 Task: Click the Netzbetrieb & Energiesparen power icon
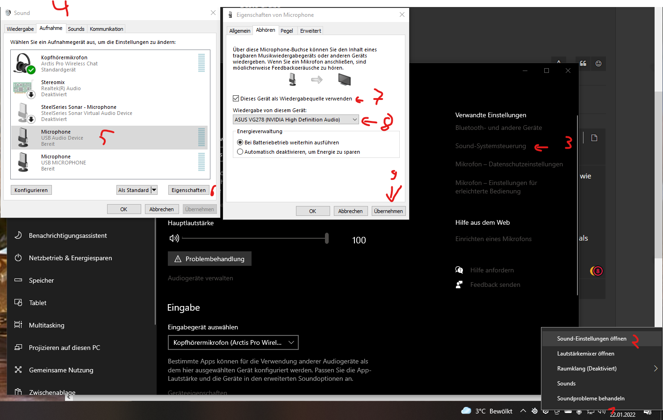pyautogui.click(x=18, y=258)
